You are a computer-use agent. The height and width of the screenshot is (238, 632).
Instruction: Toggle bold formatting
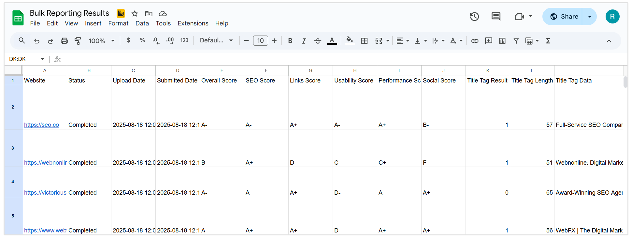290,41
